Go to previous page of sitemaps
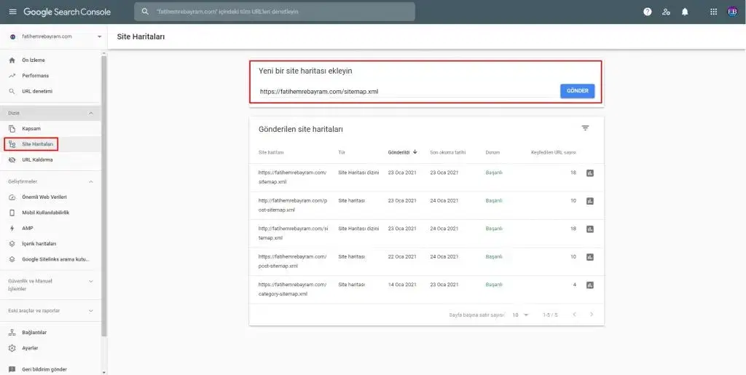746x375 pixels. coord(574,315)
